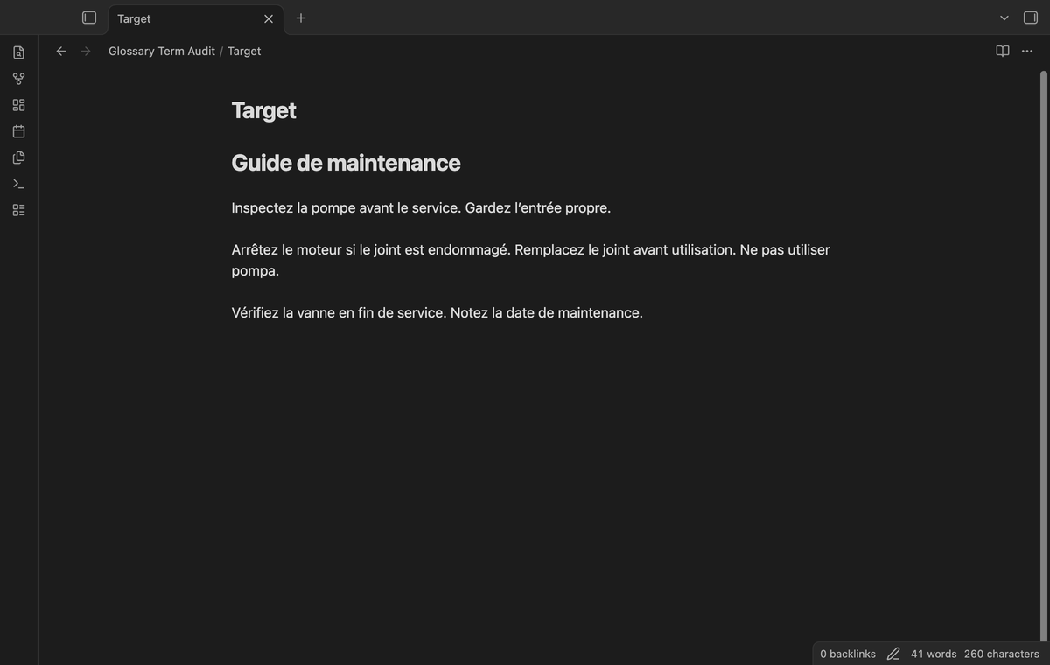
Task: Click the word pompa in the note
Action: [x=255, y=271]
